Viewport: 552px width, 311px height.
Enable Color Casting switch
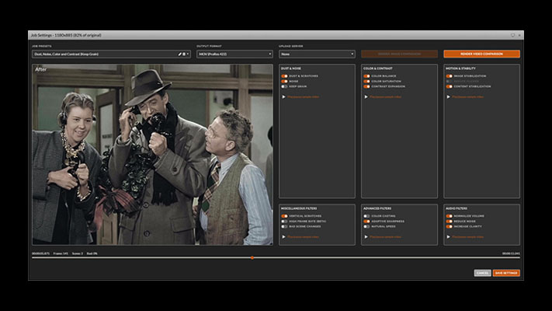point(366,216)
